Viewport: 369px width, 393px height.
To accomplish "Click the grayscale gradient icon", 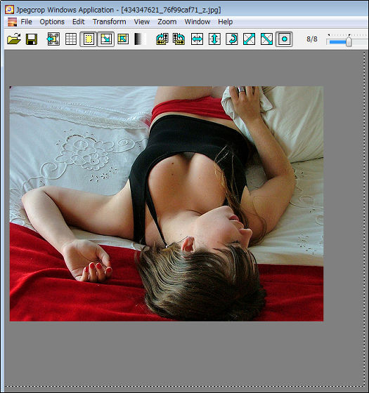I will [x=140, y=39].
